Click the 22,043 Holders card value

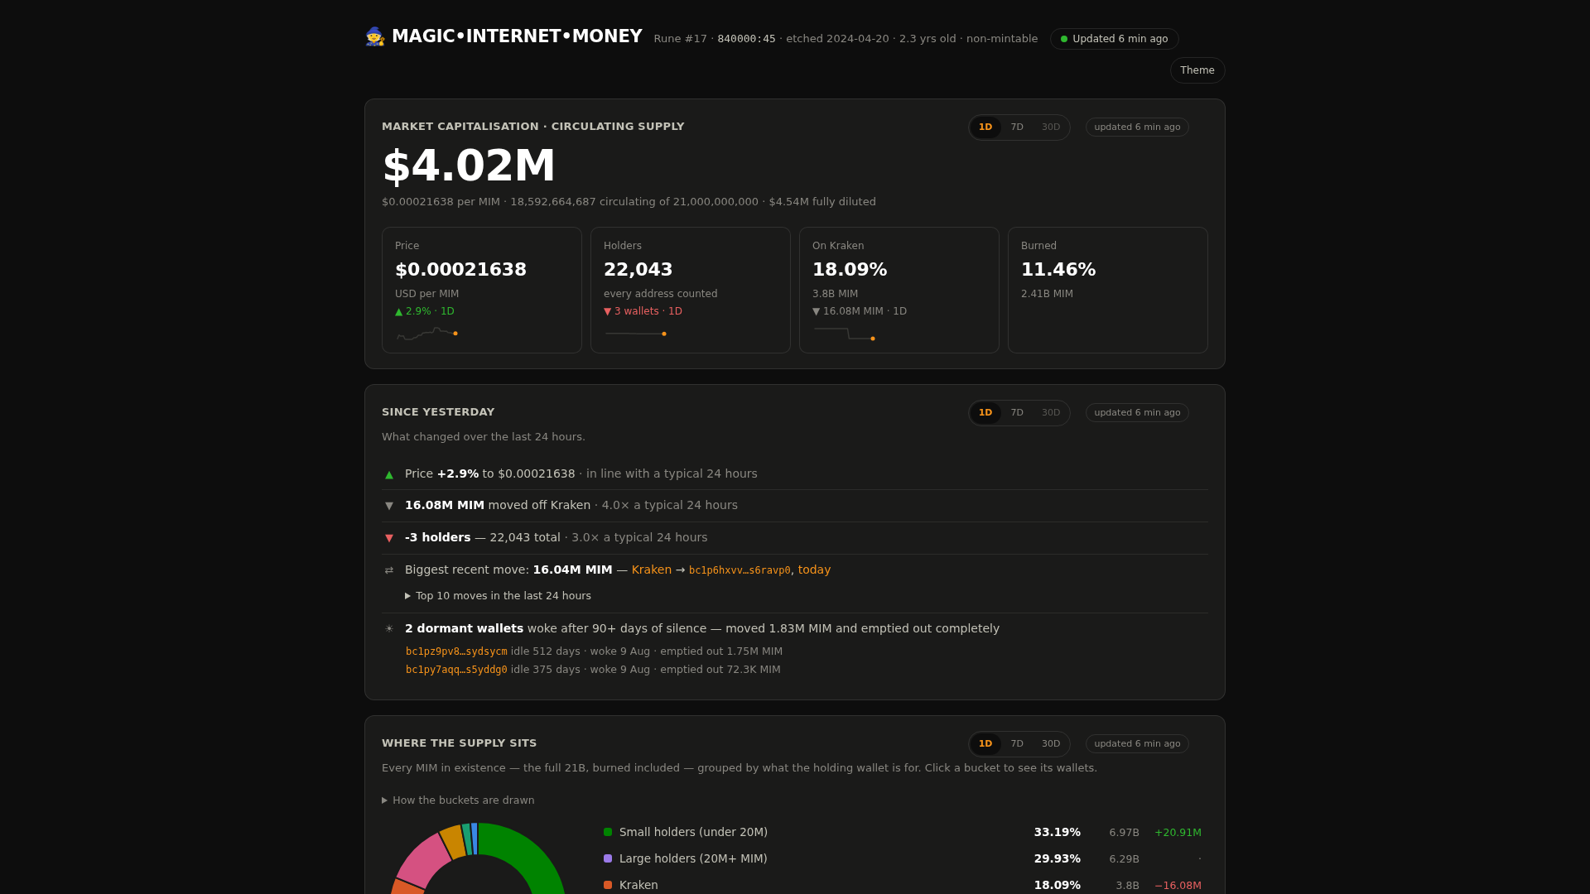(638, 270)
